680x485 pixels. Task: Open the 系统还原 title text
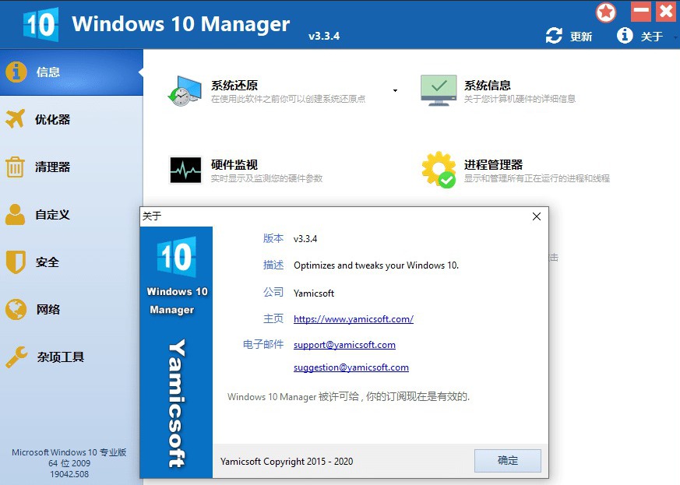(234, 86)
